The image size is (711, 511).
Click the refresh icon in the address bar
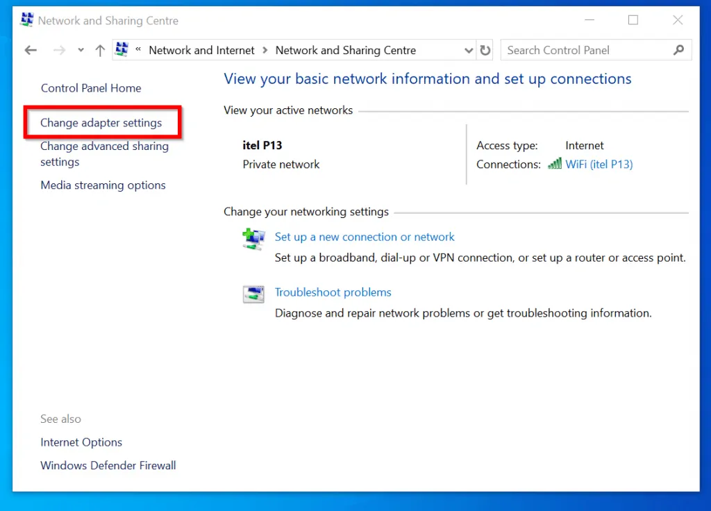click(485, 50)
